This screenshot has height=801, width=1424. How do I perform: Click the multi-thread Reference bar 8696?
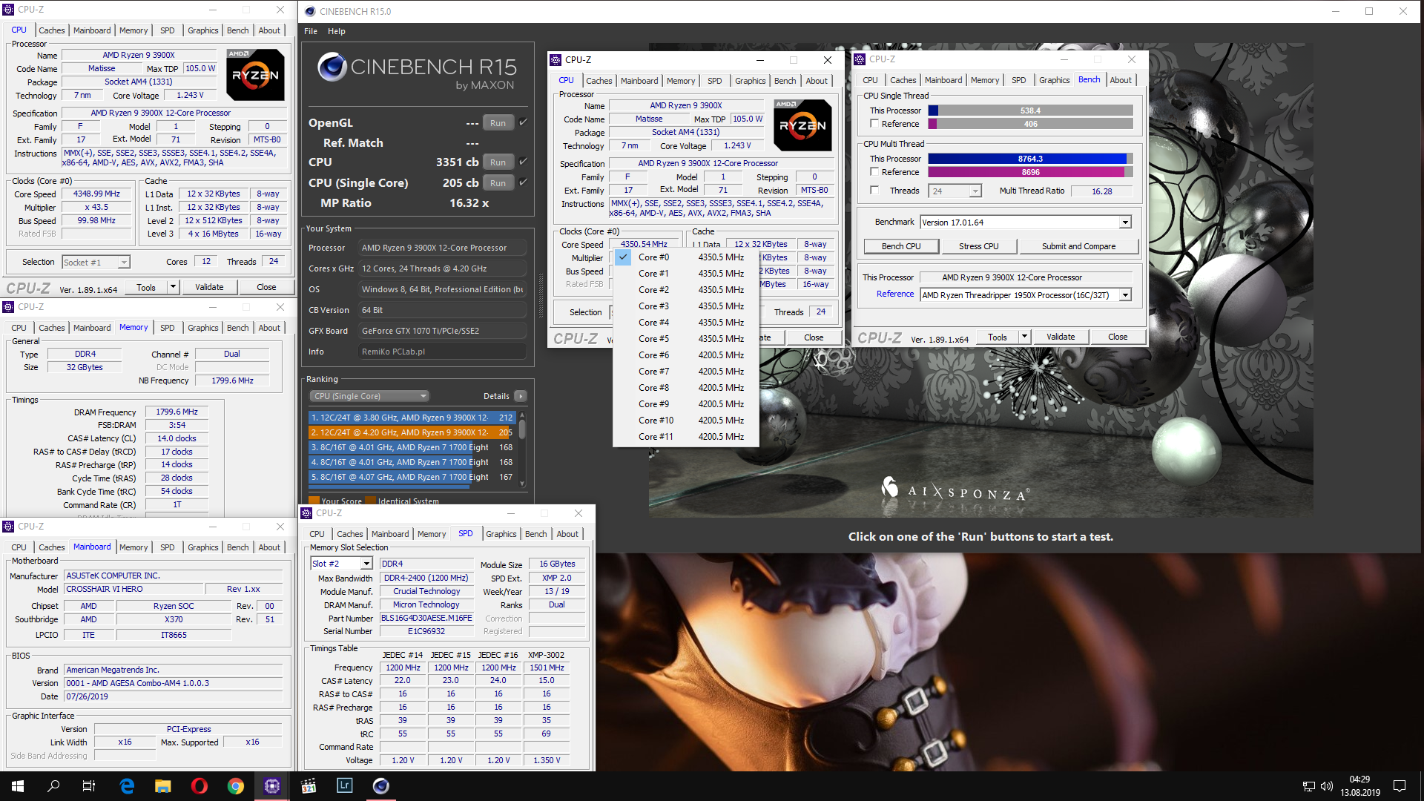[x=1030, y=172]
